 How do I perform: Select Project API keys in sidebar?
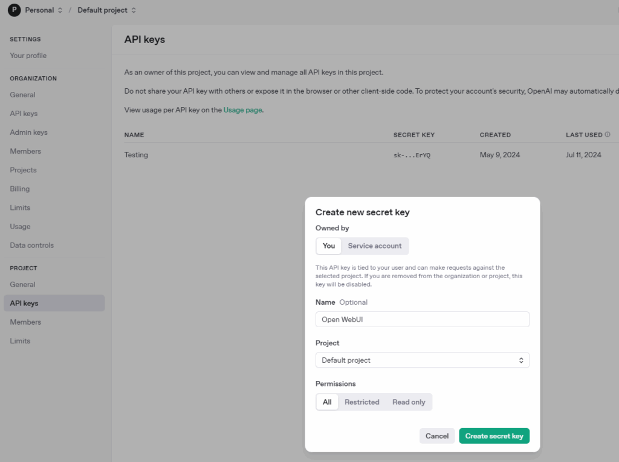click(54, 303)
